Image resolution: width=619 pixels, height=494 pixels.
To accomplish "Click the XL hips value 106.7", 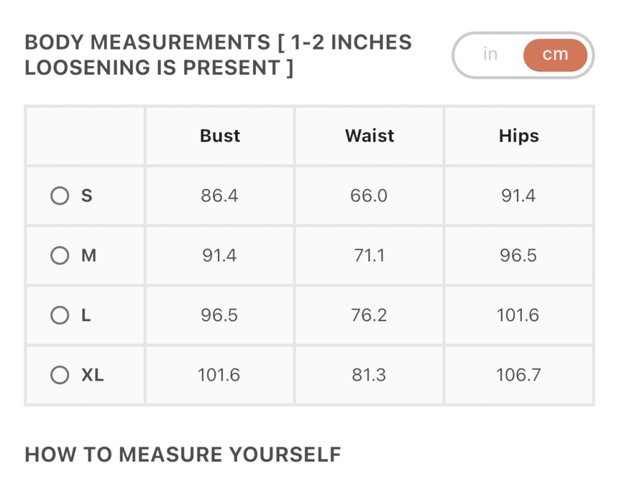I will 518,375.
